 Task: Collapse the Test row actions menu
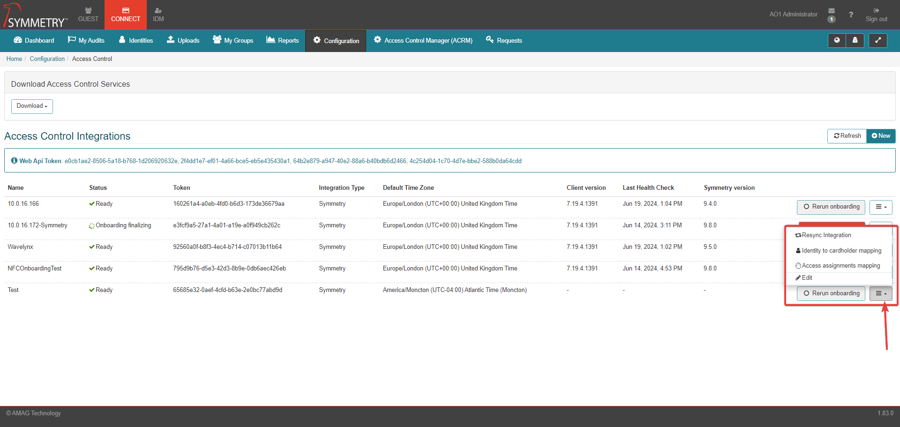[x=881, y=293]
